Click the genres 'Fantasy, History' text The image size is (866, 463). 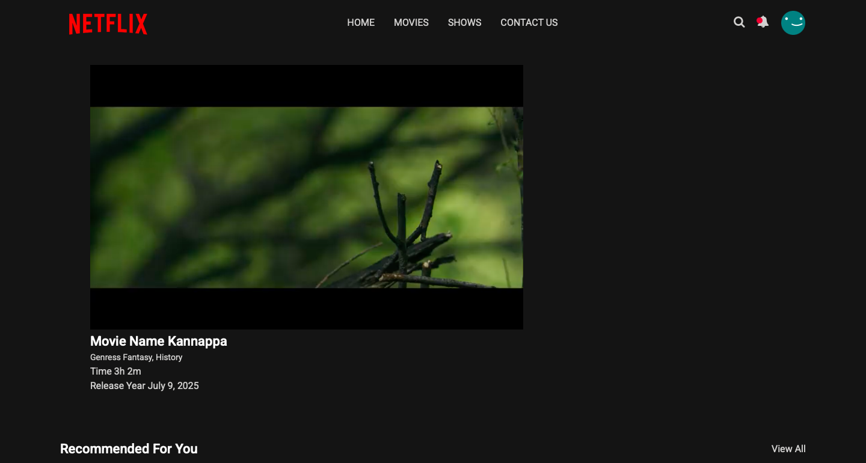tap(135, 357)
